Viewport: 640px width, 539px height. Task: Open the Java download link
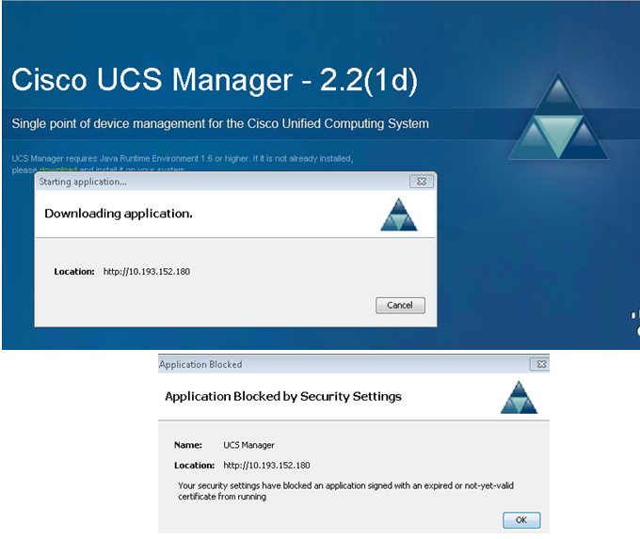tap(57, 170)
